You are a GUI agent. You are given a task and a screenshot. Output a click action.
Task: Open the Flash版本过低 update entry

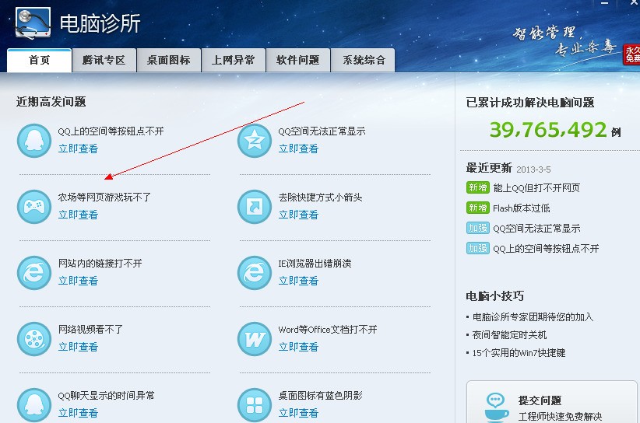point(521,208)
